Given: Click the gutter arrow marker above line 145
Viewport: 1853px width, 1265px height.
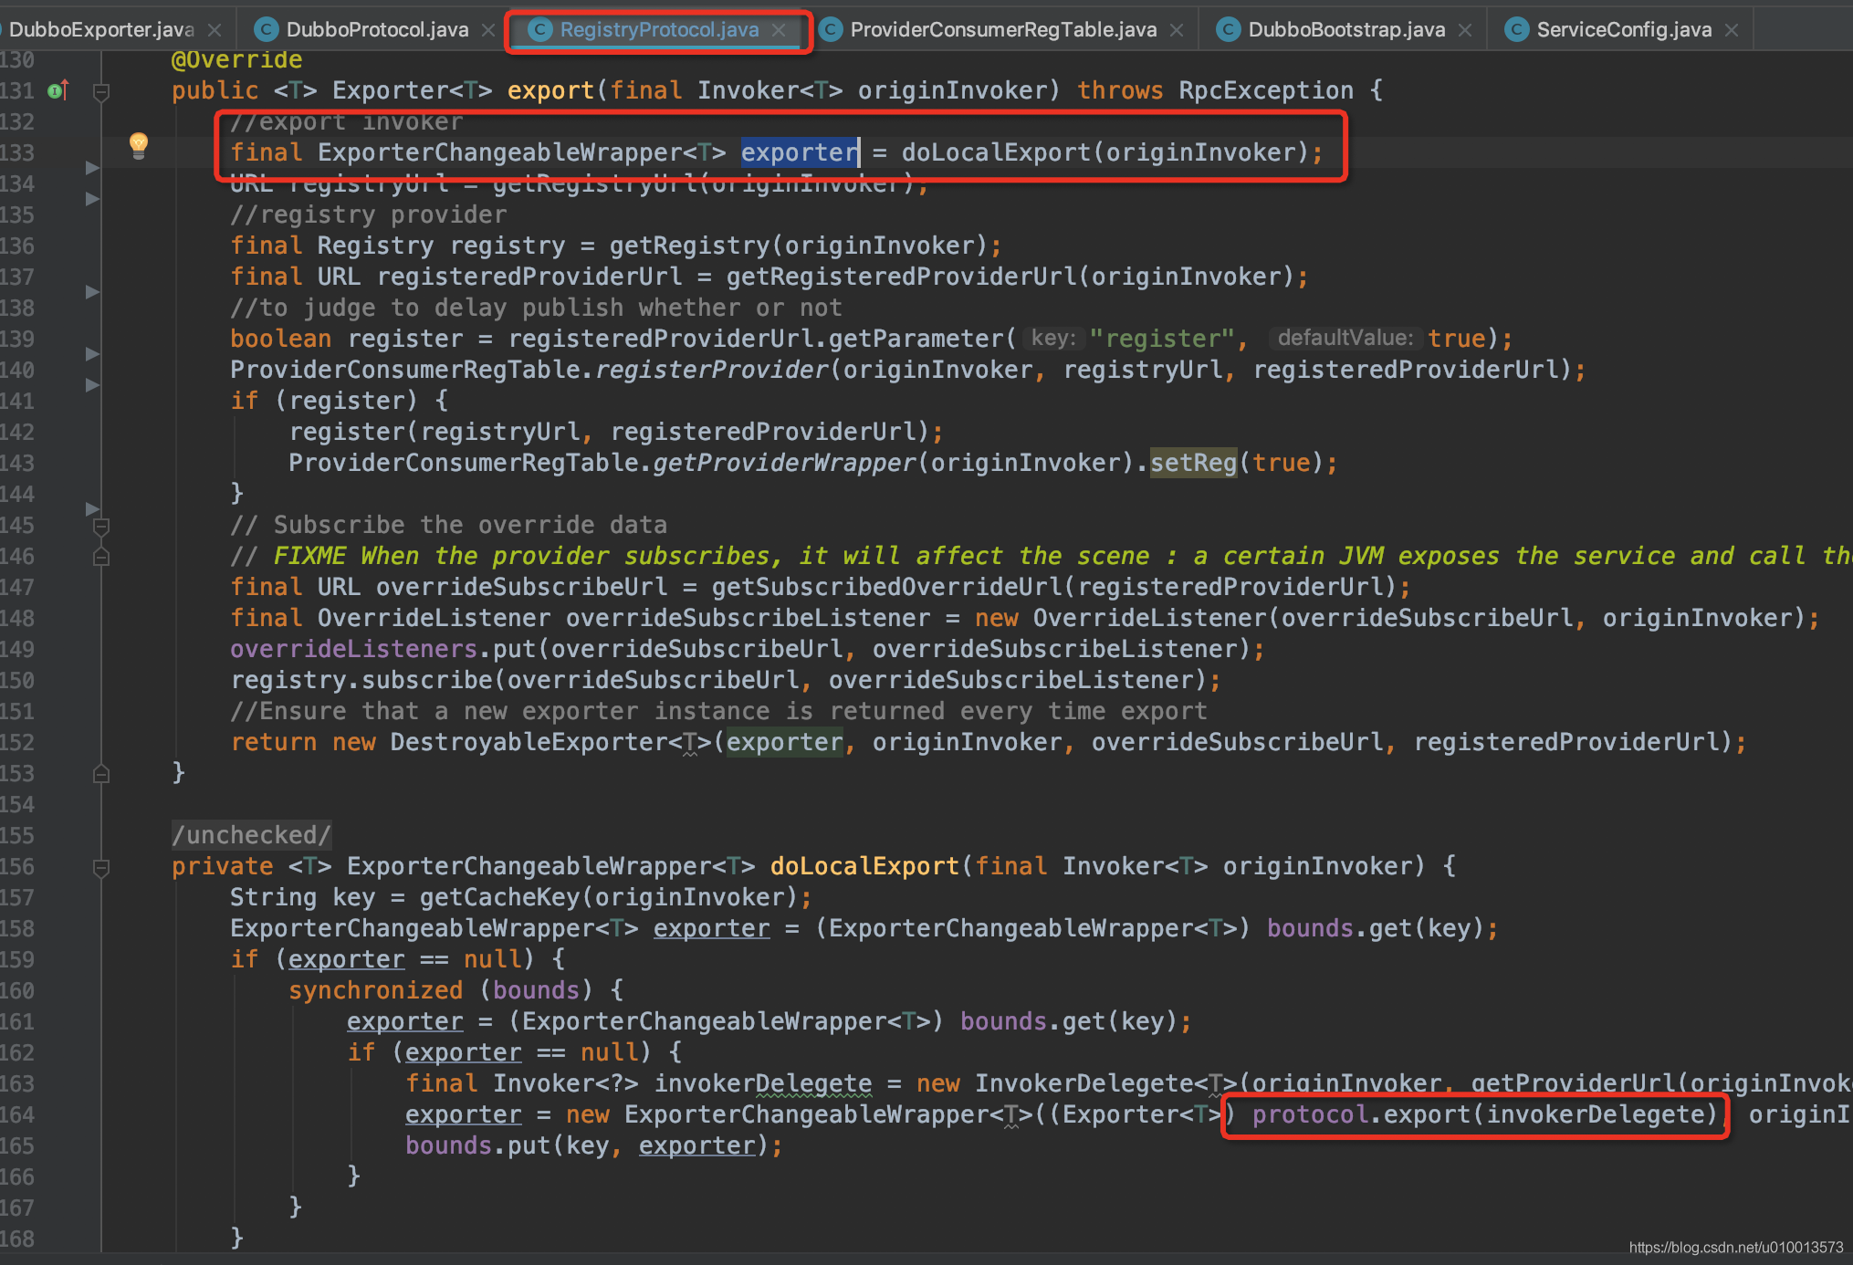Looking at the screenshot, I should (91, 508).
